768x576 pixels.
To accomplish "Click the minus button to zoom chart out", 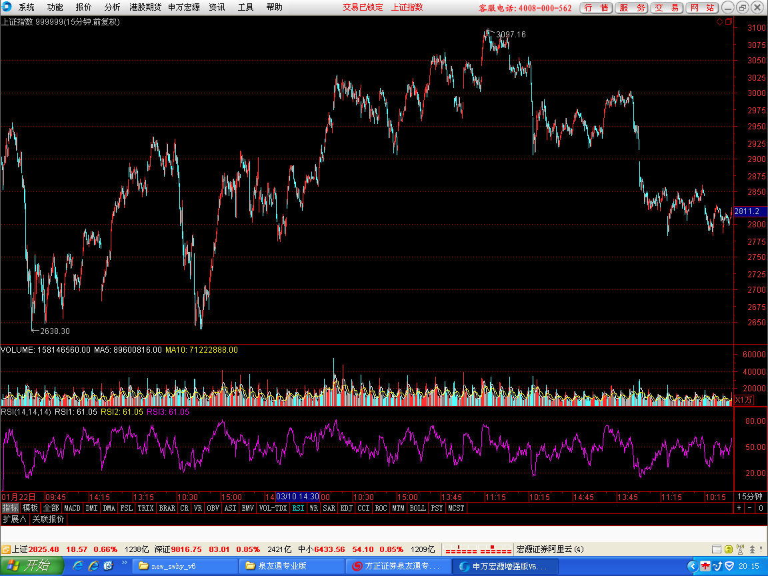I will [750, 508].
